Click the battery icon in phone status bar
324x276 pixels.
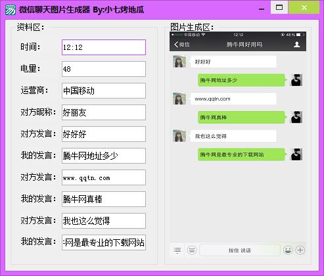pos(300,35)
